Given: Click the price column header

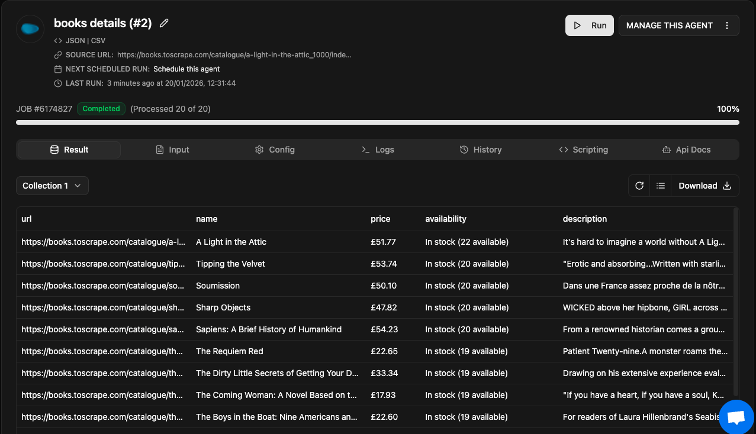Looking at the screenshot, I should (381, 219).
